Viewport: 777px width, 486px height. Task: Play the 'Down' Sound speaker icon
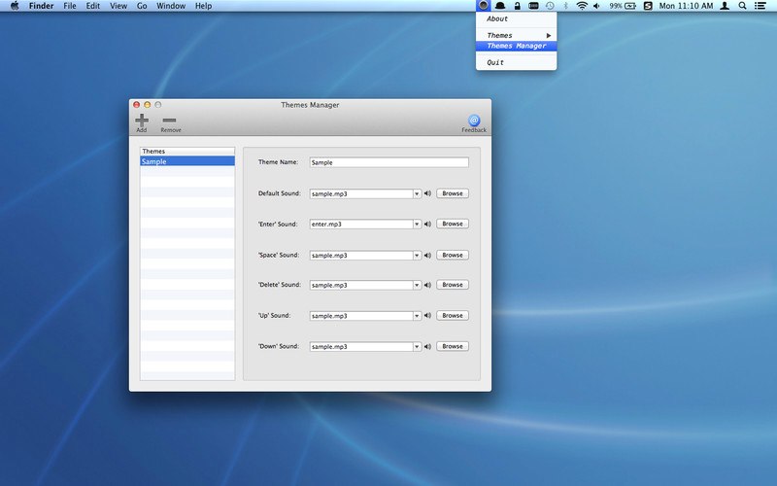(427, 346)
